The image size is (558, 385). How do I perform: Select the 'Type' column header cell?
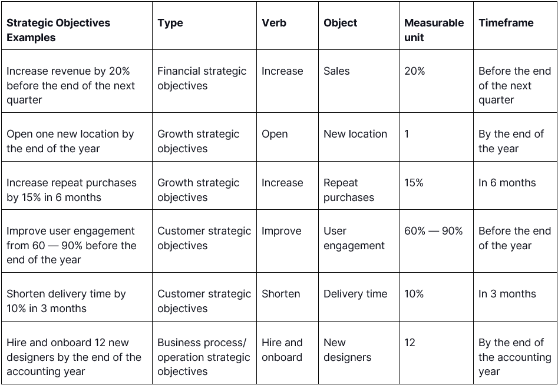pos(204,25)
